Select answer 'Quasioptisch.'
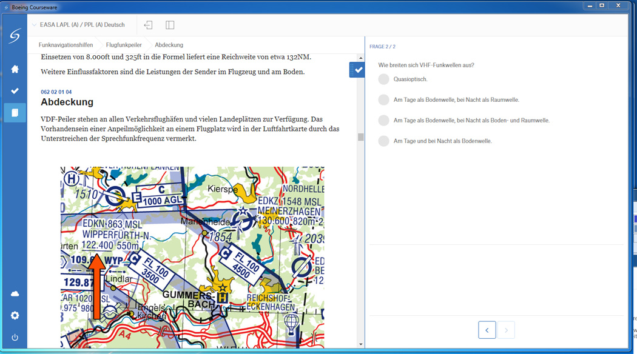The height and width of the screenshot is (354, 637). click(x=383, y=79)
